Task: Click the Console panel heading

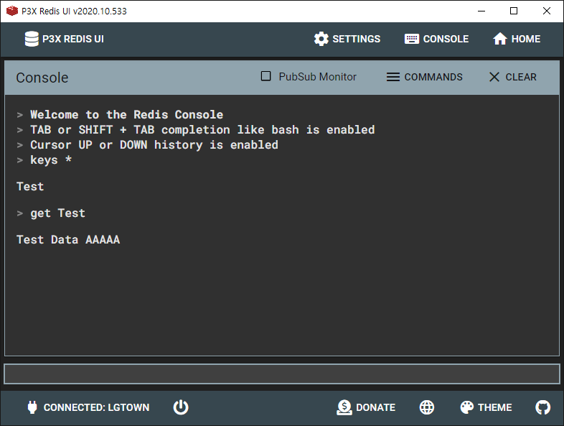Action: (42, 78)
